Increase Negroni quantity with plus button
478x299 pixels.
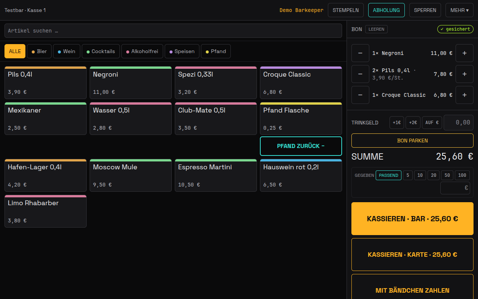(465, 53)
